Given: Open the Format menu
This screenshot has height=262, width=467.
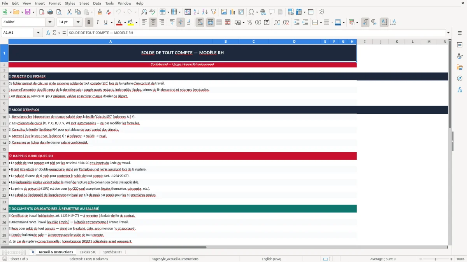Looking at the screenshot, I should pos(54,3).
